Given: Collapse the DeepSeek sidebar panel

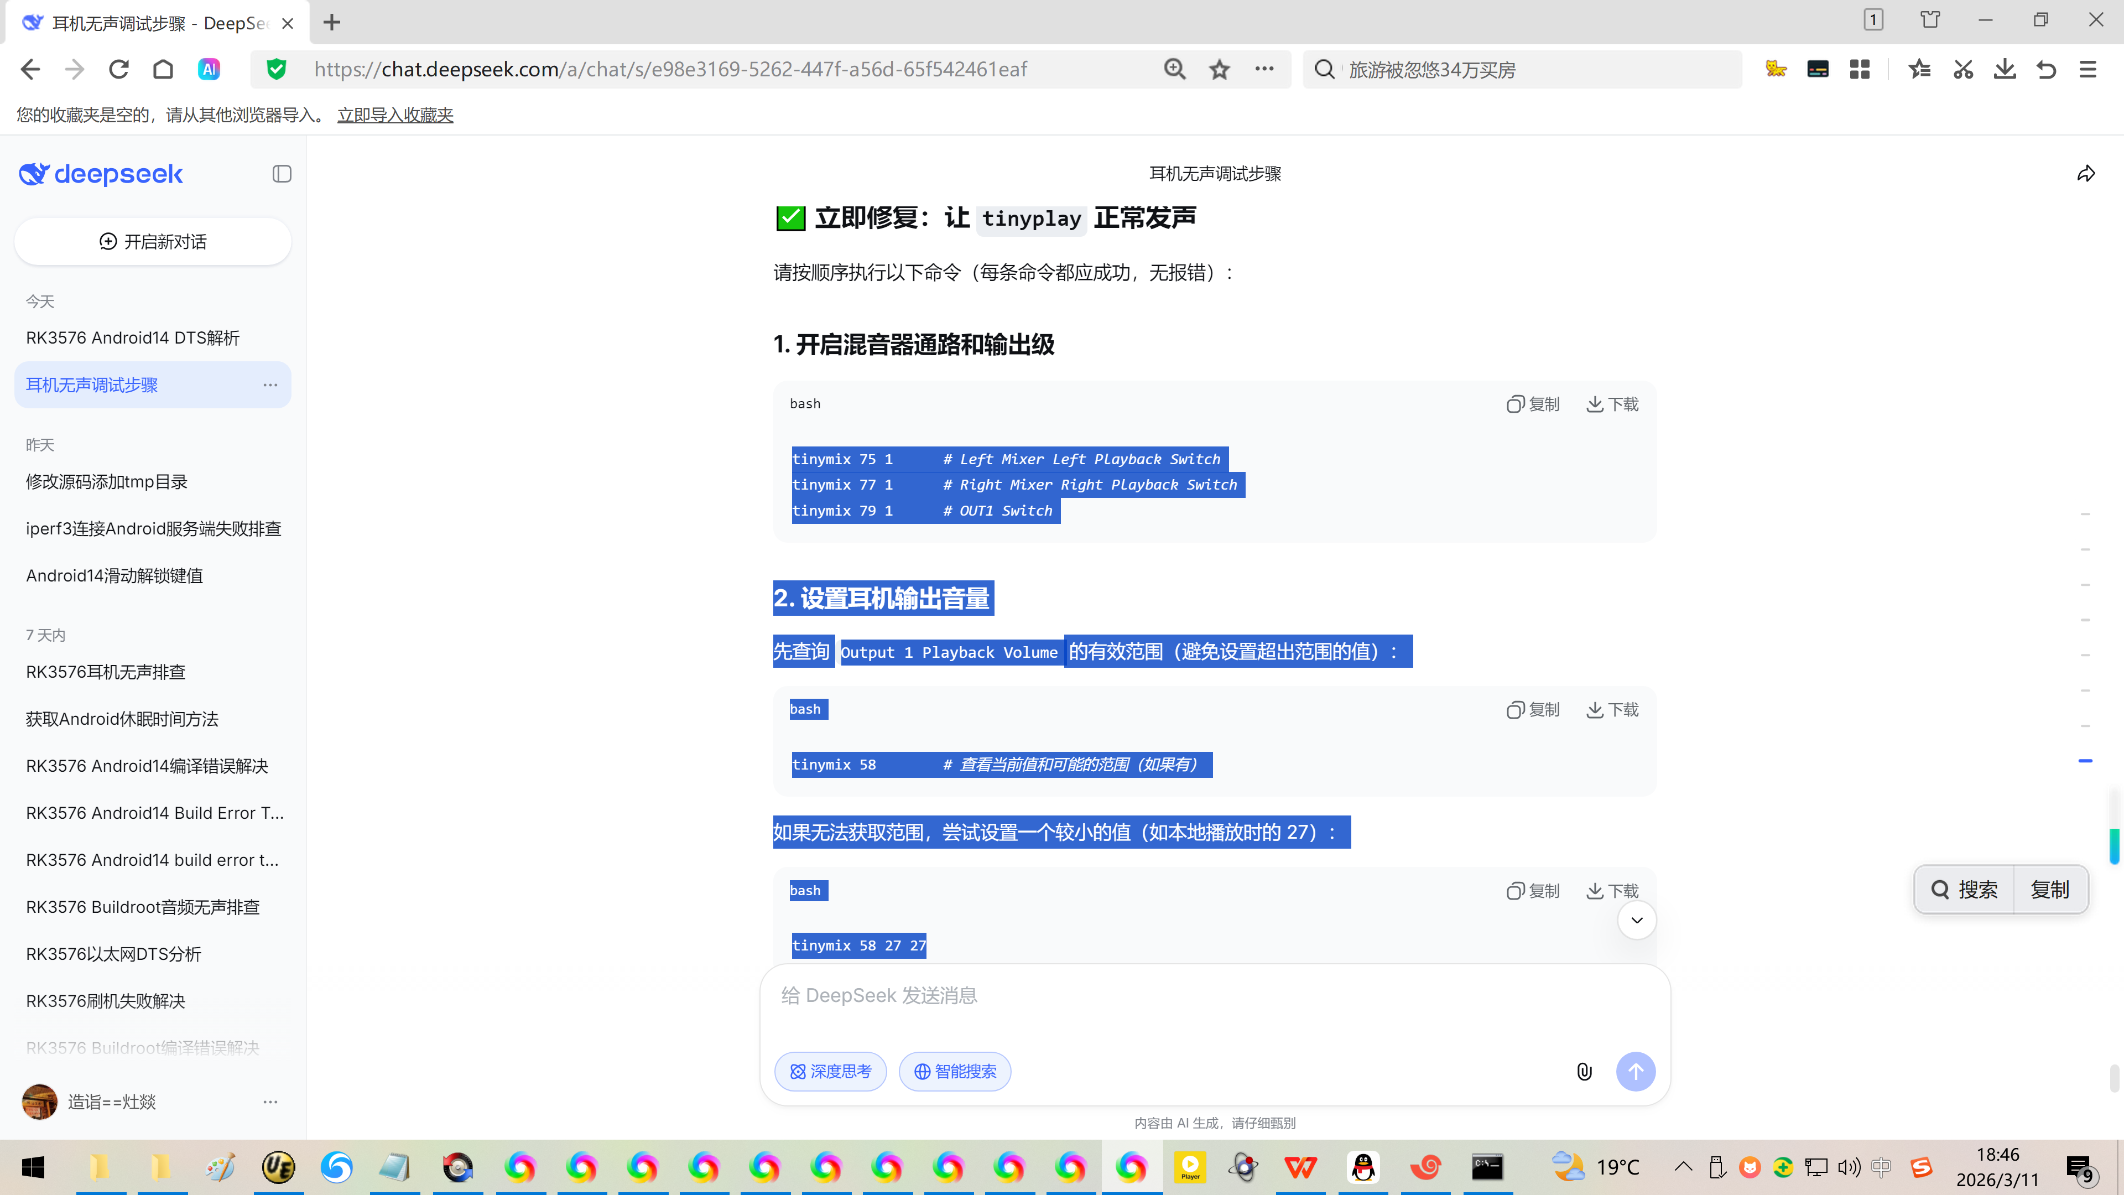Looking at the screenshot, I should 282,174.
